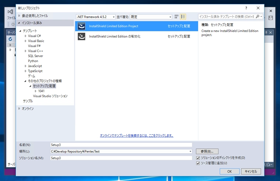Select Python template category
This screenshot has height=181, width=280.
pos(33,61)
